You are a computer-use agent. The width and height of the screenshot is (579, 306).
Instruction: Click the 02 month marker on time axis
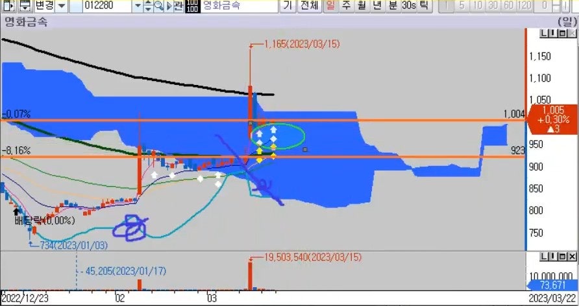click(119, 298)
